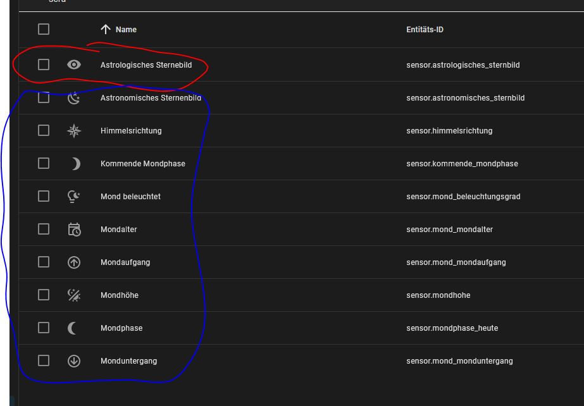Open the Himmelsrichtung entity name
This screenshot has height=406, width=584.
[131, 131]
